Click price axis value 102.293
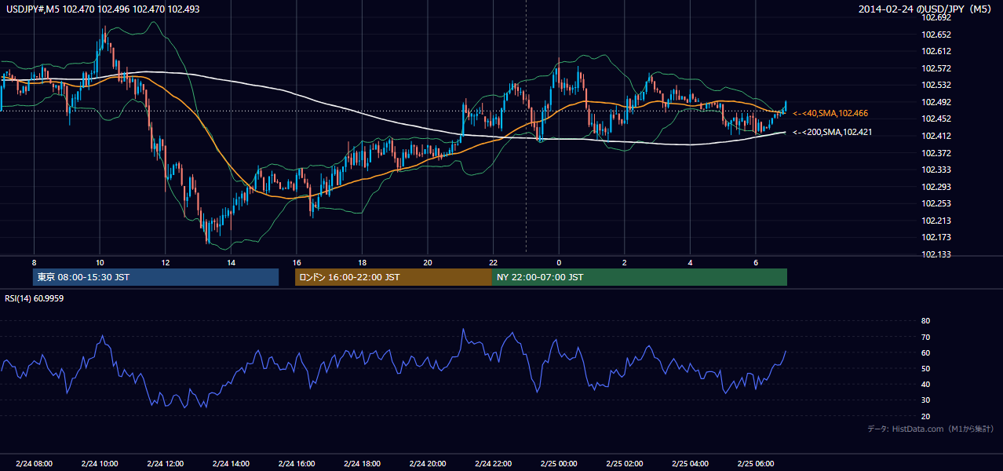The height and width of the screenshot is (471, 1003). [x=936, y=187]
